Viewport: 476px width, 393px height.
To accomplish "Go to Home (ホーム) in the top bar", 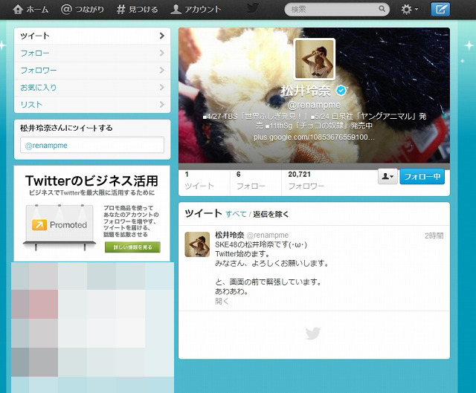I will 30,10.
